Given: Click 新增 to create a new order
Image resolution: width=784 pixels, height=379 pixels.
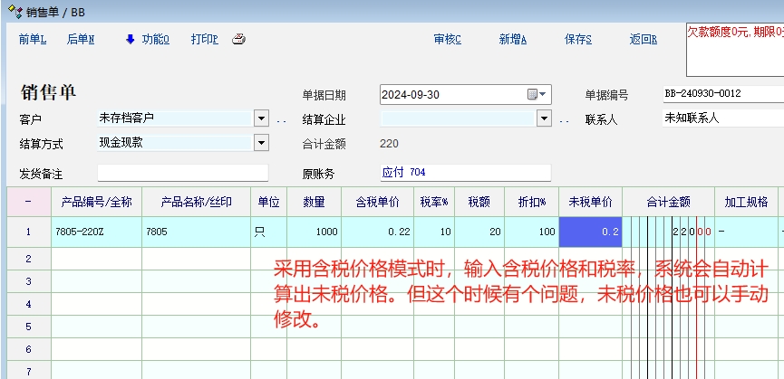Looking at the screenshot, I should click(x=513, y=39).
